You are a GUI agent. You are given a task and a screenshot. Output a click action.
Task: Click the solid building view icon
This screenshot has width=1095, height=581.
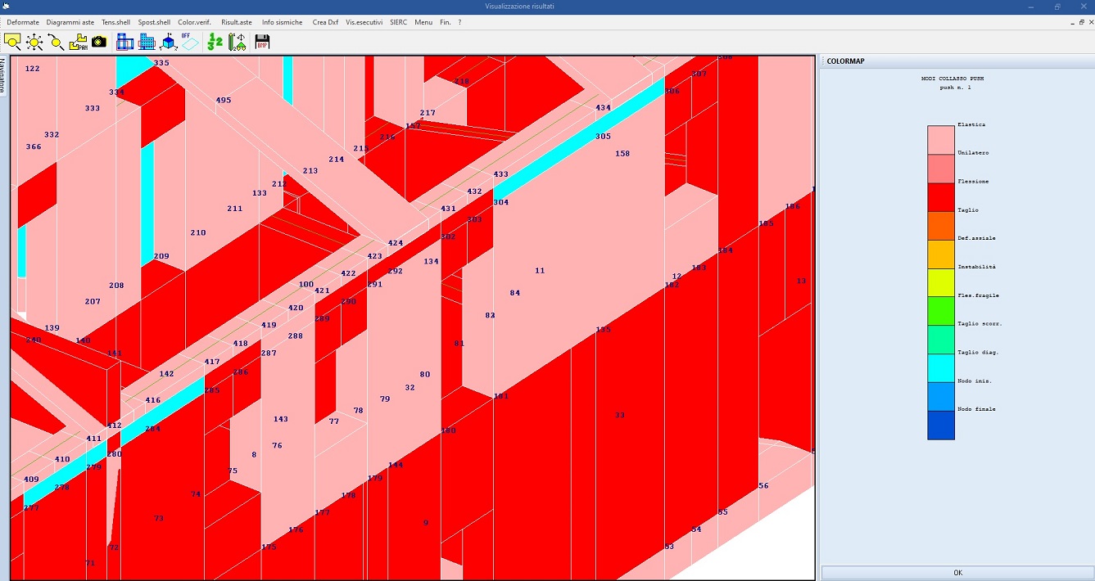[x=147, y=42]
